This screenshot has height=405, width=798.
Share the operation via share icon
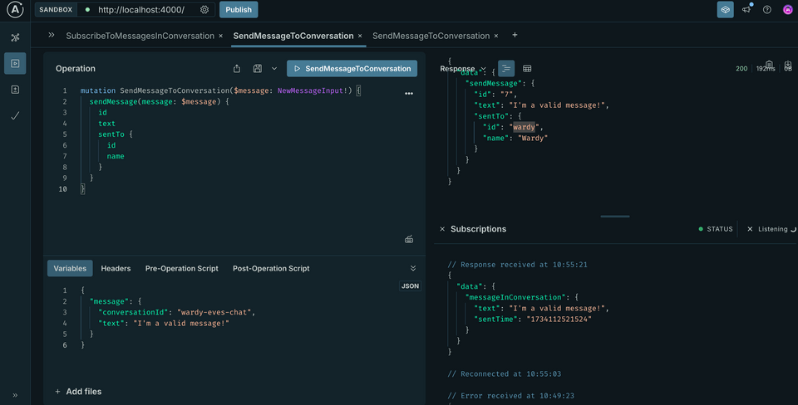(237, 69)
